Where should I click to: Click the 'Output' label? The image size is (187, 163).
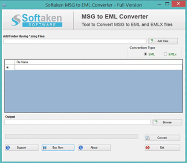pos(10,117)
